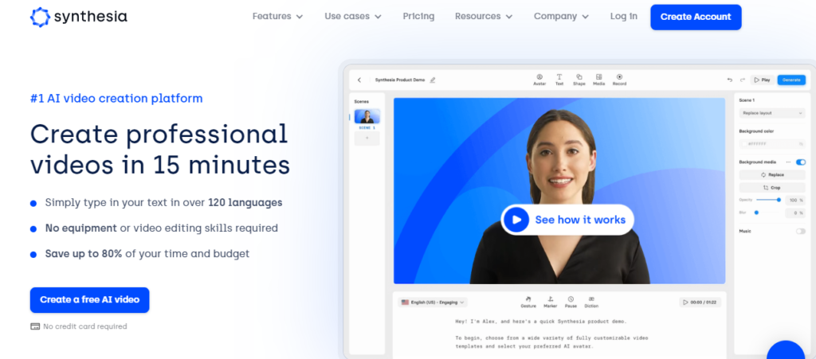Adjust the Opacity slider handle

[x=779, y=200]
